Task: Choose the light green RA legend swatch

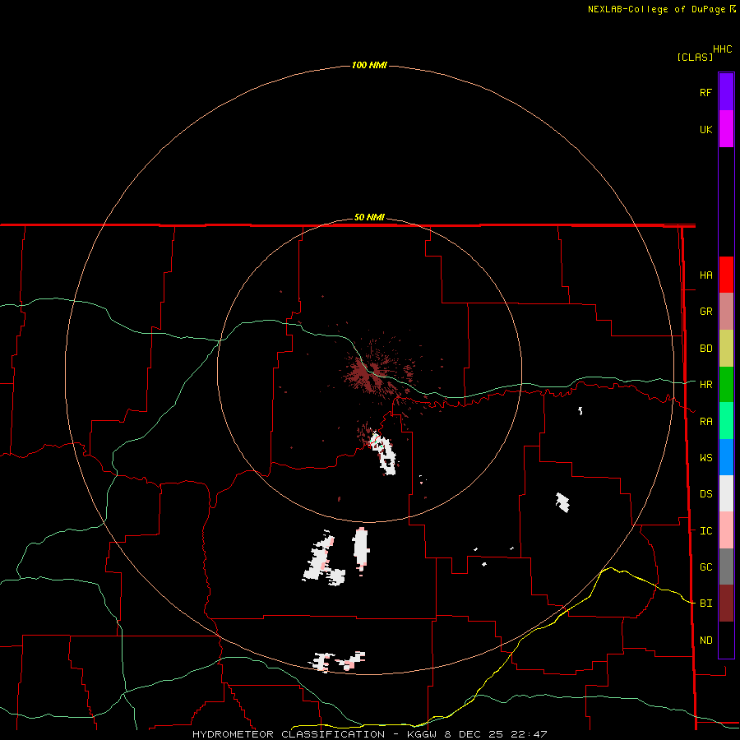Action: 726,421
